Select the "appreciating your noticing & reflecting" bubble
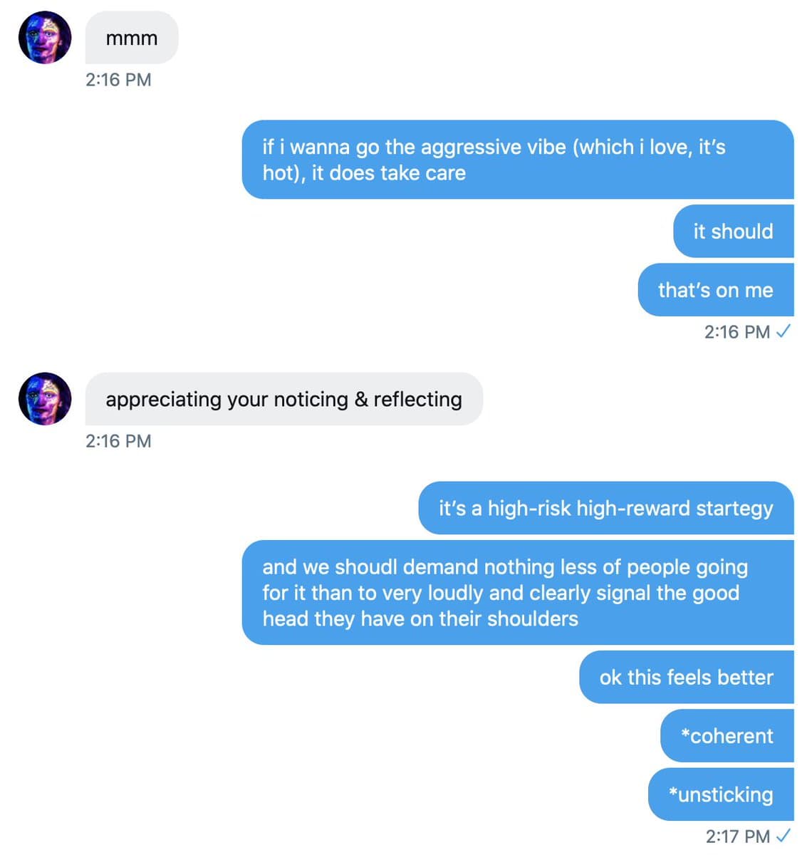 [x=283, y=399]
